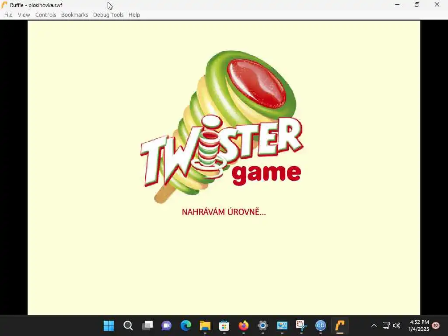Image resolution: width=448 pixels, height=336 pixels.
Task: Open volume control tray icon
Action: (x=396, y=325)
